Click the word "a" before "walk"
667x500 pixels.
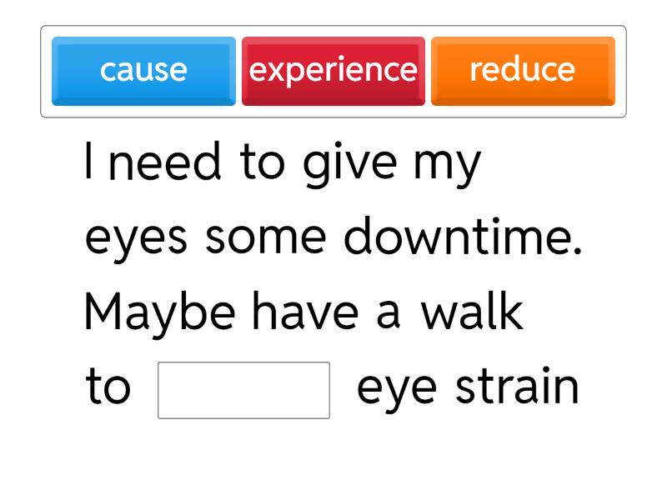(x=388, y=314)
